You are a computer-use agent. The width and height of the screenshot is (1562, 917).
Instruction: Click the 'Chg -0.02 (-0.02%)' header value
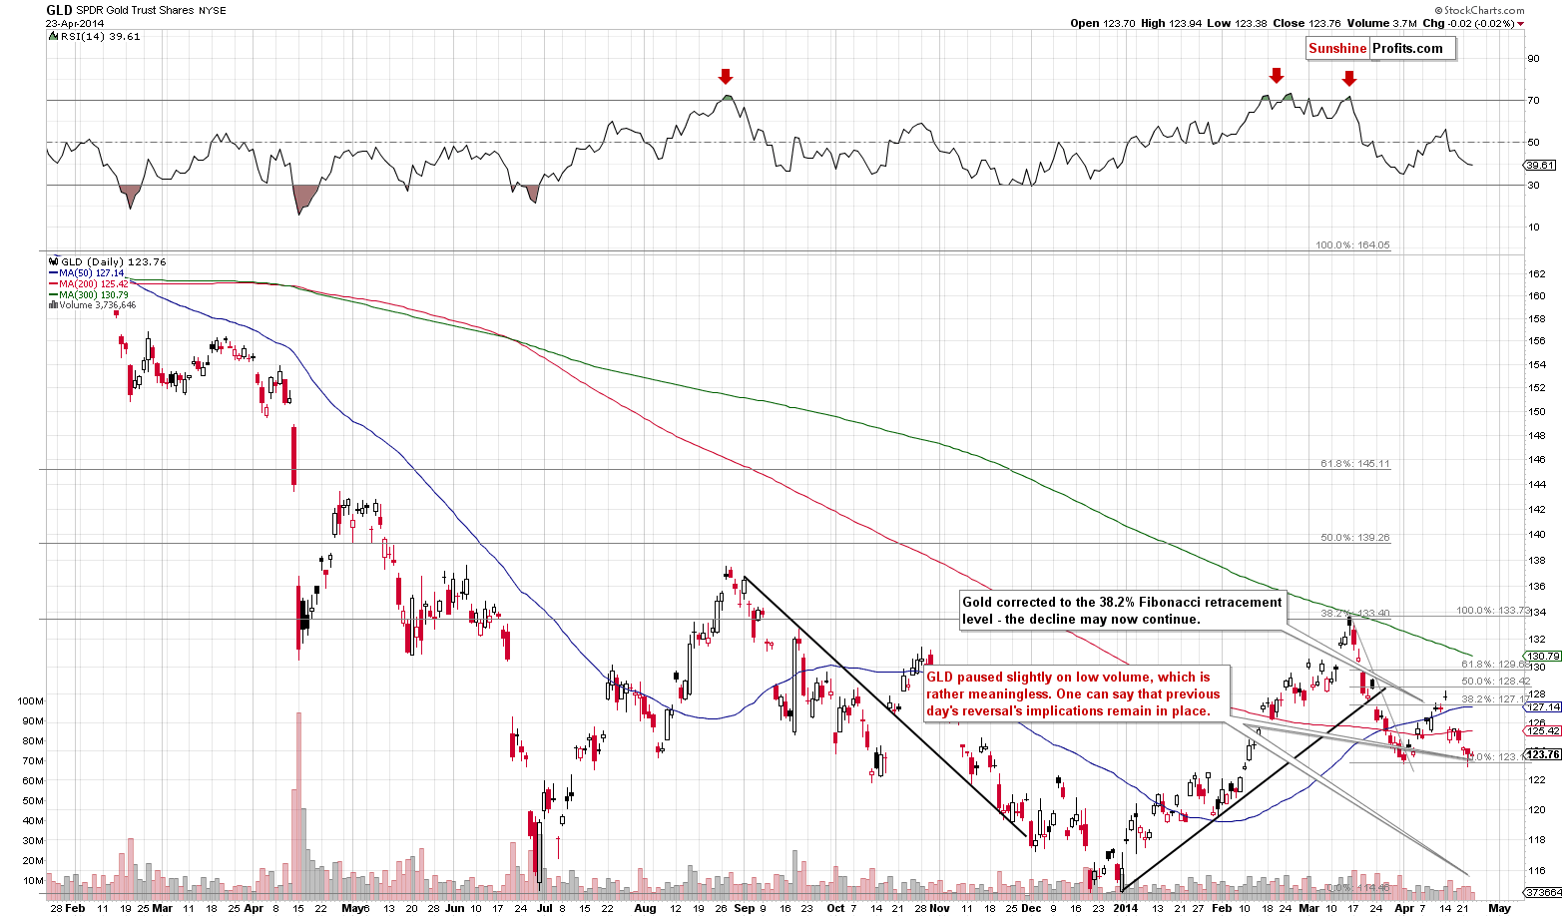1467,23
